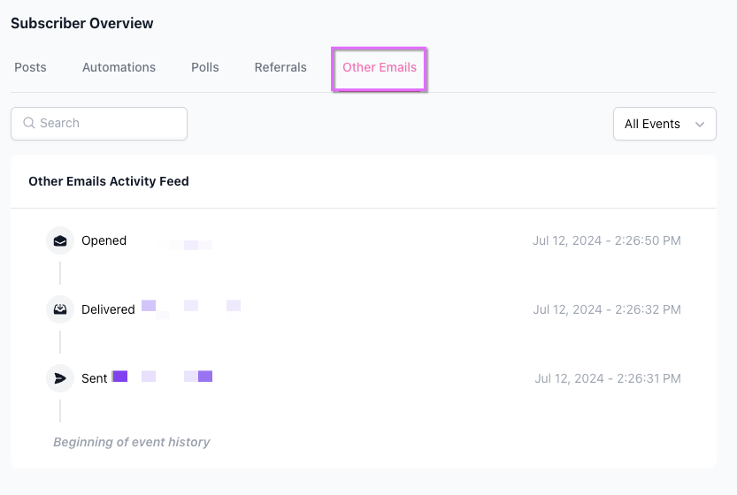Click the Other Emails Activity Feed heading
The height and width of the screenshot is (495, 737).
click(x=109, y=181)
